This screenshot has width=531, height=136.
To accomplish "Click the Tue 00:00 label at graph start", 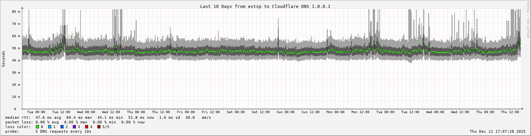I will pyautogui.click(x=36, y=112).
